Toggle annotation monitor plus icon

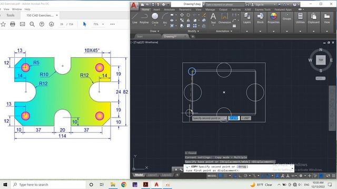coord(310,176)
